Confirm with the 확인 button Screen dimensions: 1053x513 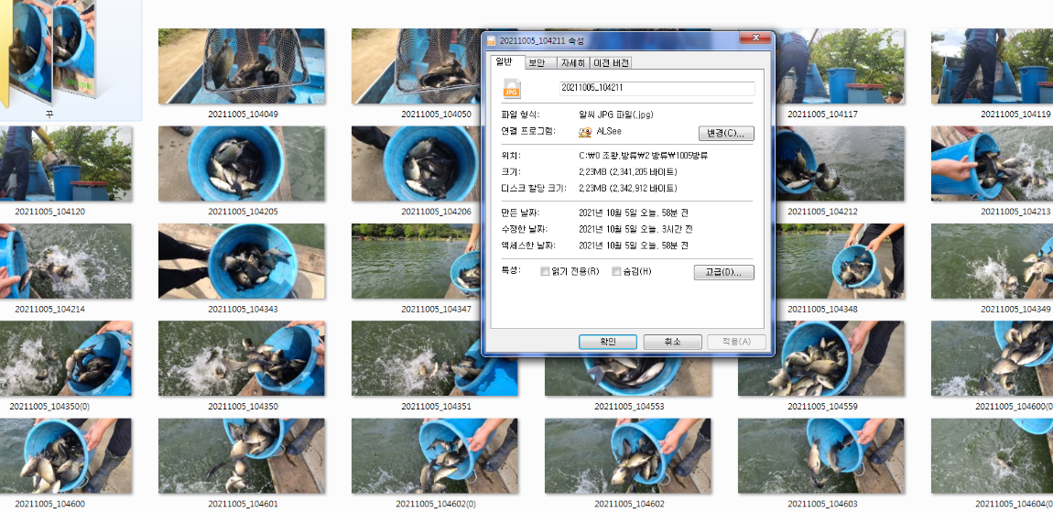coord(608,342)
